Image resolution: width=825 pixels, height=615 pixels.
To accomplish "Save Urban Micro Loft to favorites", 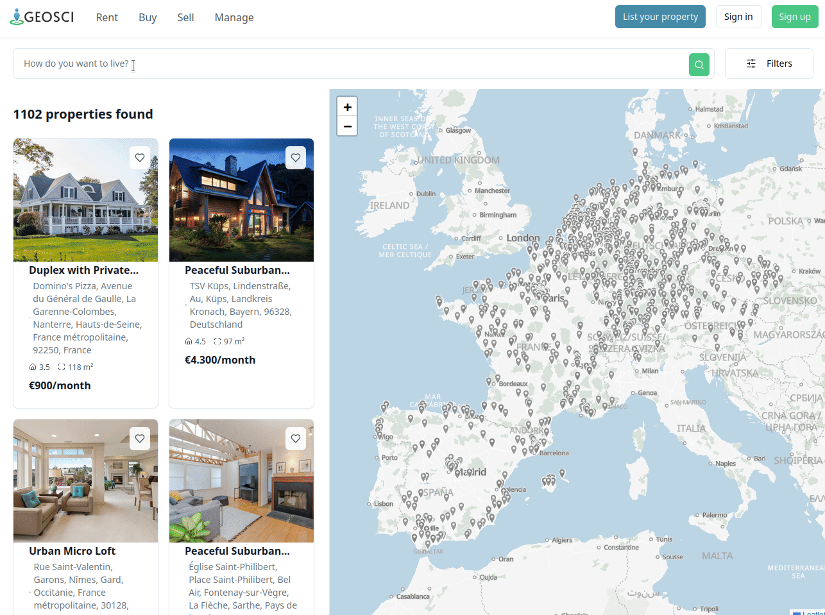I will tap(140, 439).
